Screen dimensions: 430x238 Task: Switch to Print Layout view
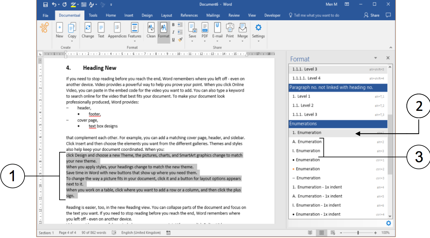(321, 233)
